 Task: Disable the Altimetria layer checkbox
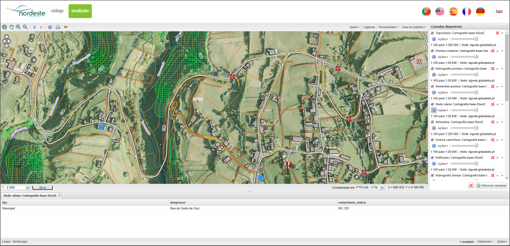[x=432, y=122]
